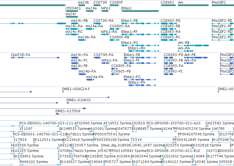234x166 pixels.
Task: Click transcript Ark-RA
Action: [184, 48]
